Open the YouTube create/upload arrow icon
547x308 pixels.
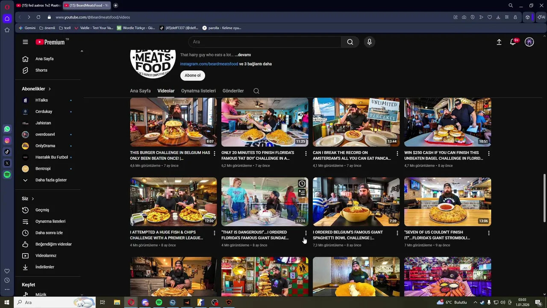click(x=499, y=42)
